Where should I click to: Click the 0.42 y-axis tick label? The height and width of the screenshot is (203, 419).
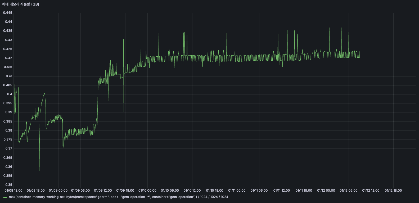click(8, 58)
